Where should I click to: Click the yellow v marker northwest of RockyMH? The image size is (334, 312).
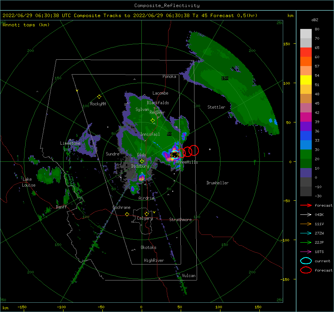pyautogui.click(x=77, y=91)
